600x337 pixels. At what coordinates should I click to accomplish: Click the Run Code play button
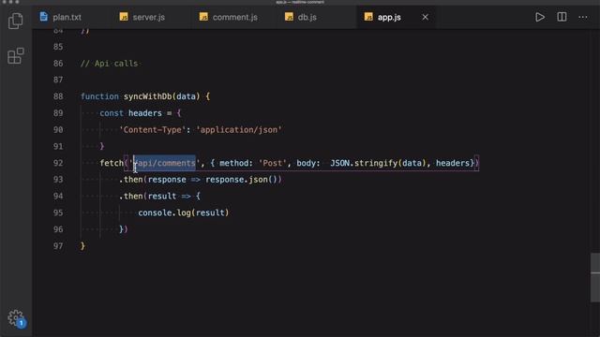pyautogui.click(x=540, y=17)
